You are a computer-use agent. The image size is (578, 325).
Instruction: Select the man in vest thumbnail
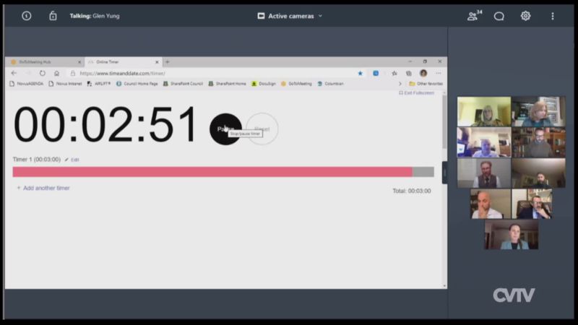pyautogui.click(x=484, y=173)
